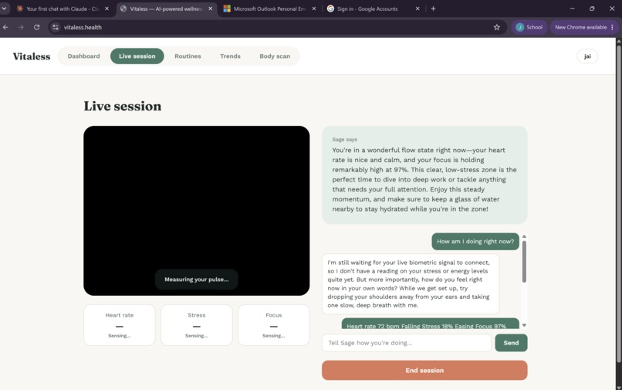Open the jai user profile button
Viewport: 622px width, 390px height.
coord(587,56)
